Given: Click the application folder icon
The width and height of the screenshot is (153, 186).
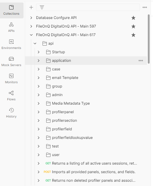Looking at the screenshot, I should click(48, 61).
